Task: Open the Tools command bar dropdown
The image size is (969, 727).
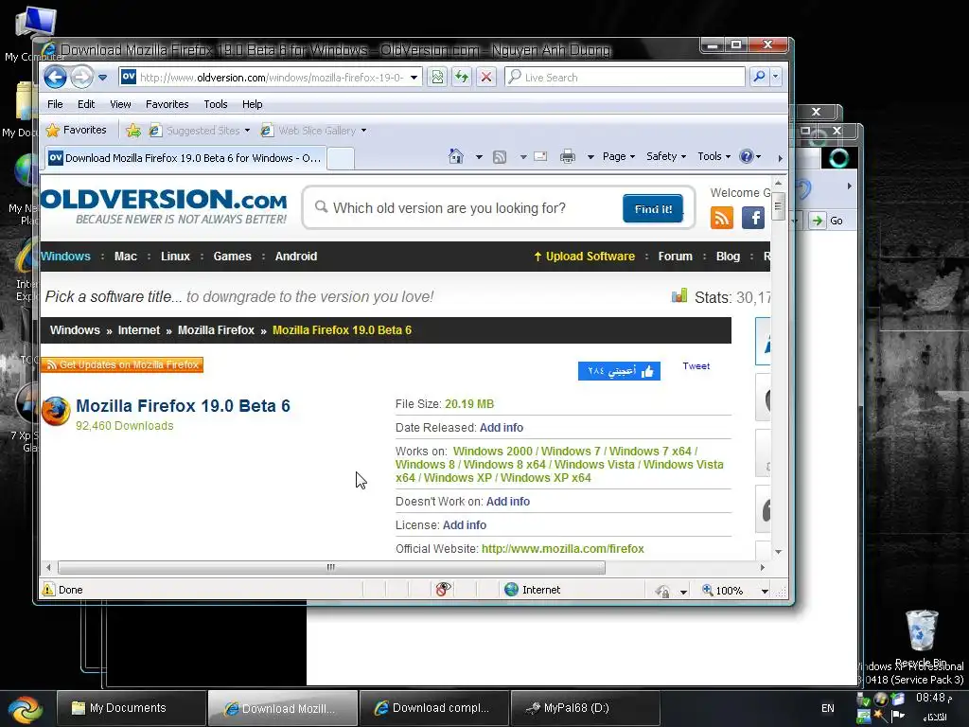Action: 714,156
